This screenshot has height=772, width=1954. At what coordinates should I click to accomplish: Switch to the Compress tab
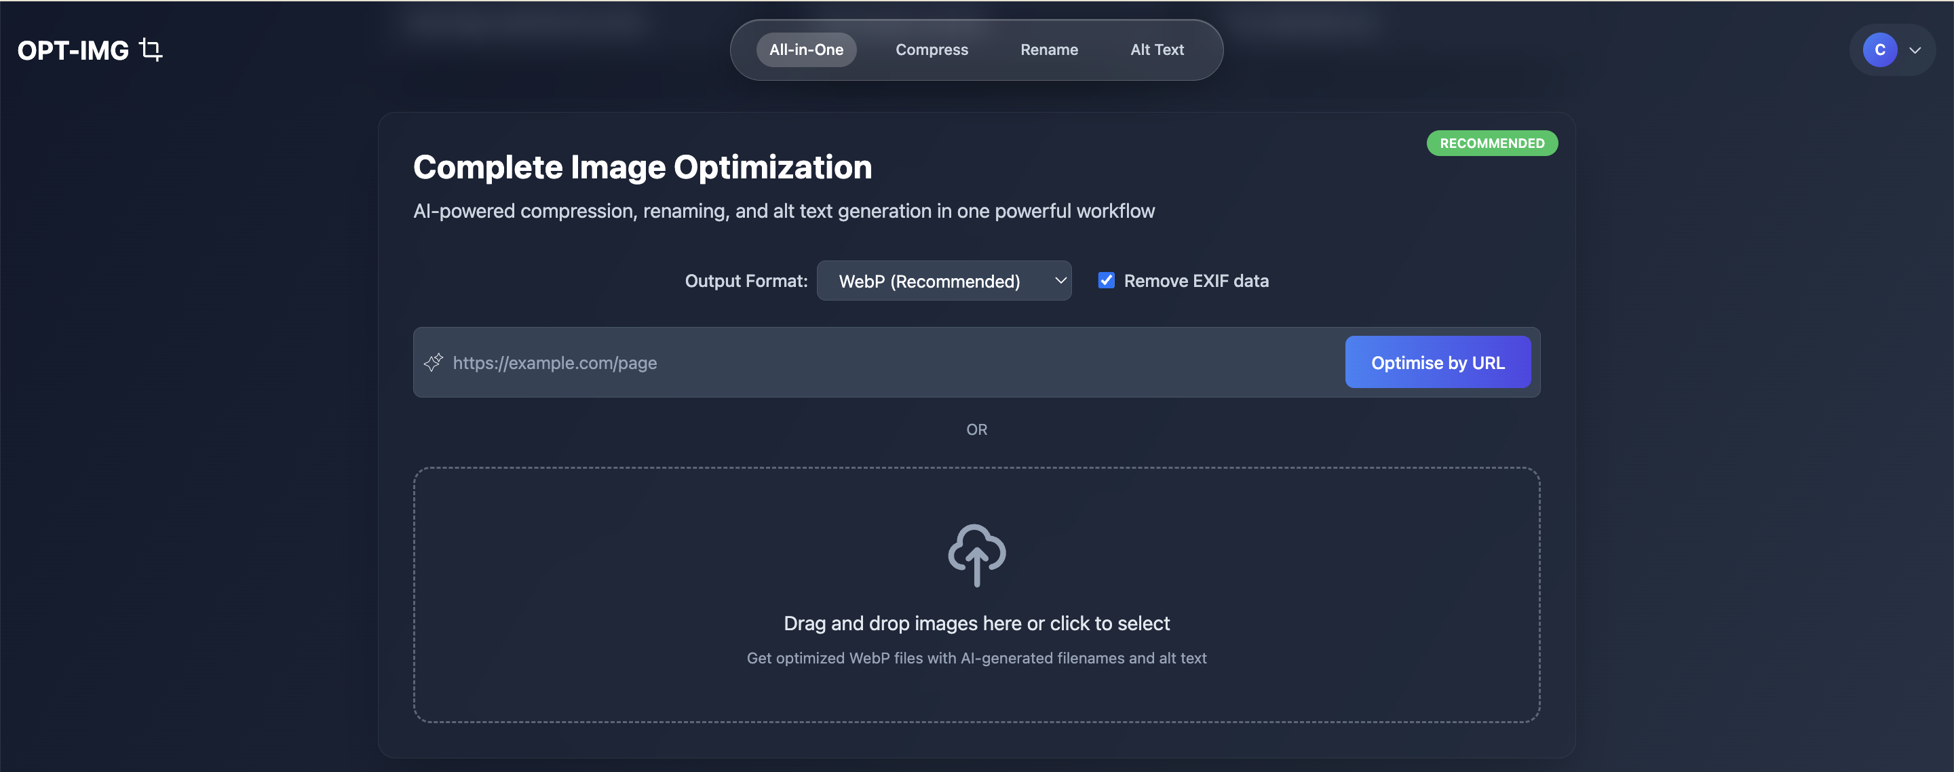932,50
